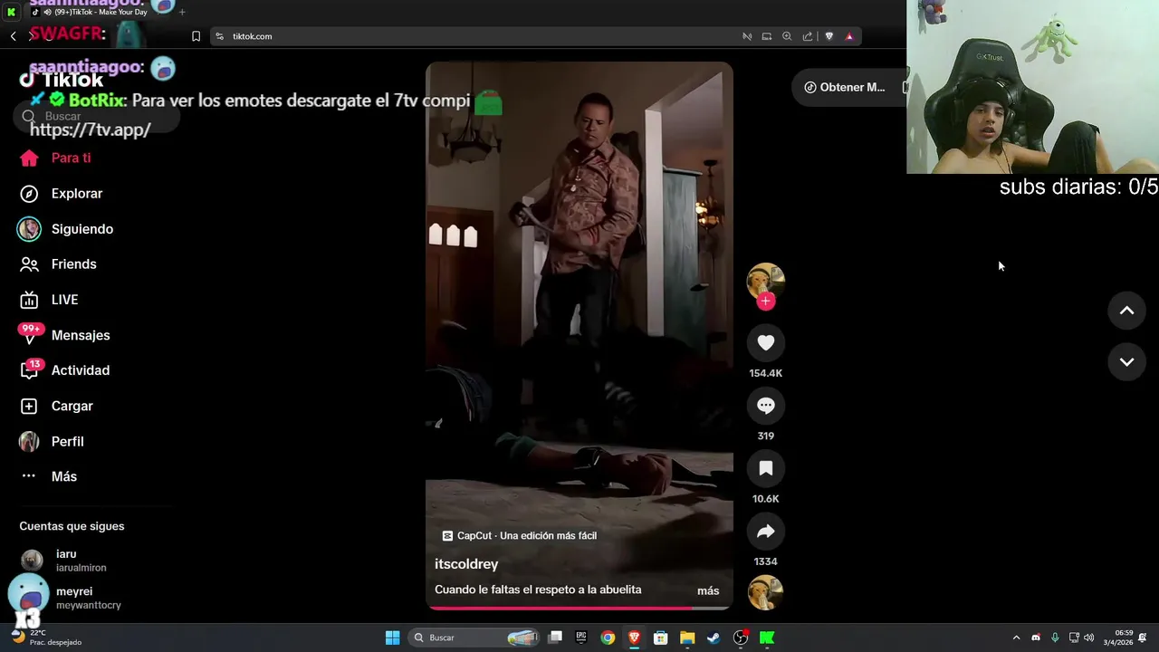Click the TikTok search field Buscar
Screen dimensions: 1159x652
(96, 116)
